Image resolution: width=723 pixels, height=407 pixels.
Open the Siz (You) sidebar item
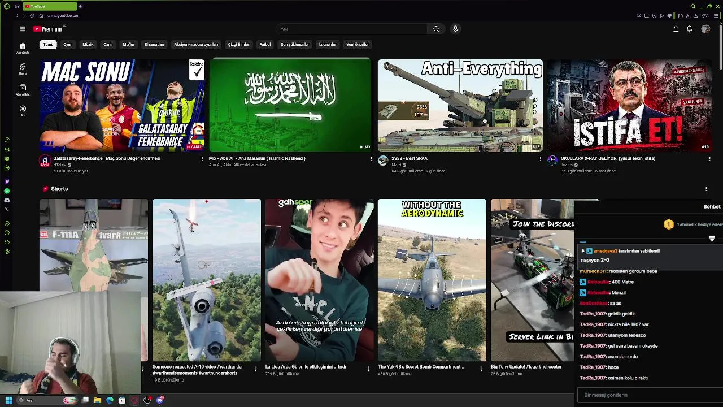(23, 111)
